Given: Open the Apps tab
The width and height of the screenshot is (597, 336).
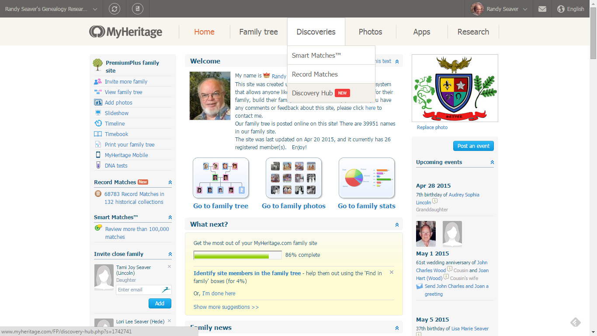Looking at the screenshot, I should click(x=422, y=32).
